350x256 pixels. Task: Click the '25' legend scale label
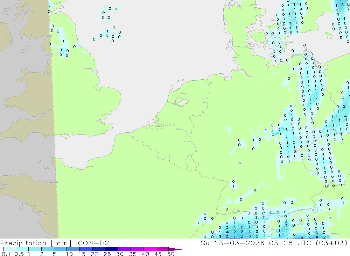coord(107,254)
